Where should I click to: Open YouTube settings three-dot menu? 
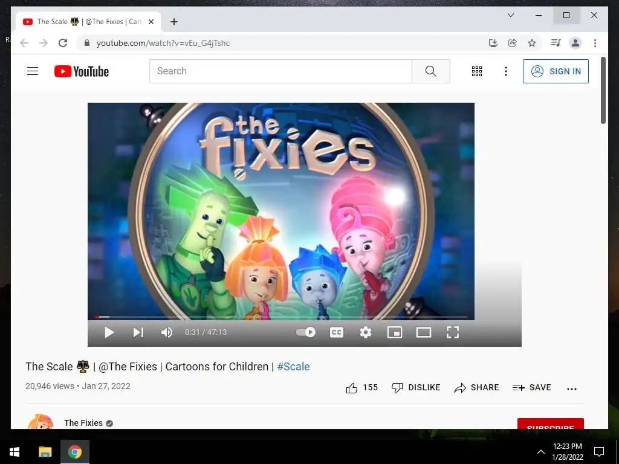506,71
